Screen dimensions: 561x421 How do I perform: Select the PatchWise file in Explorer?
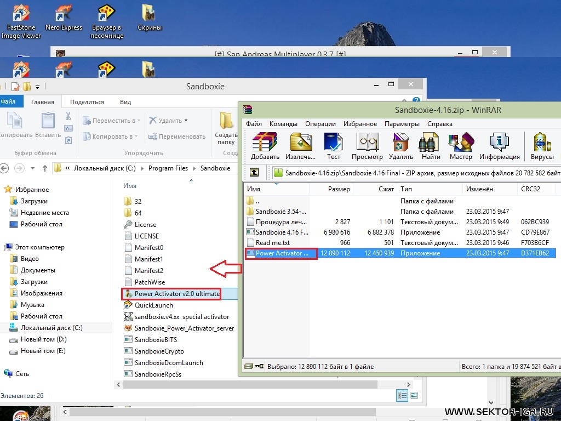point(145,282)
